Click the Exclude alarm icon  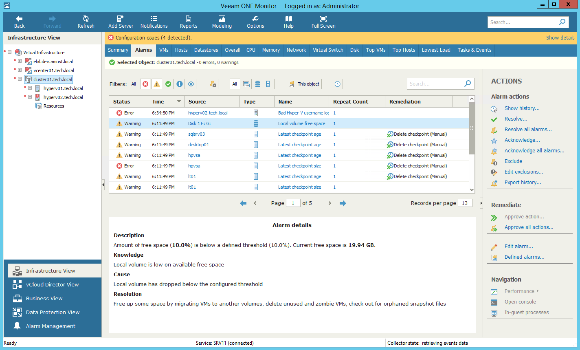pos(494,161)
